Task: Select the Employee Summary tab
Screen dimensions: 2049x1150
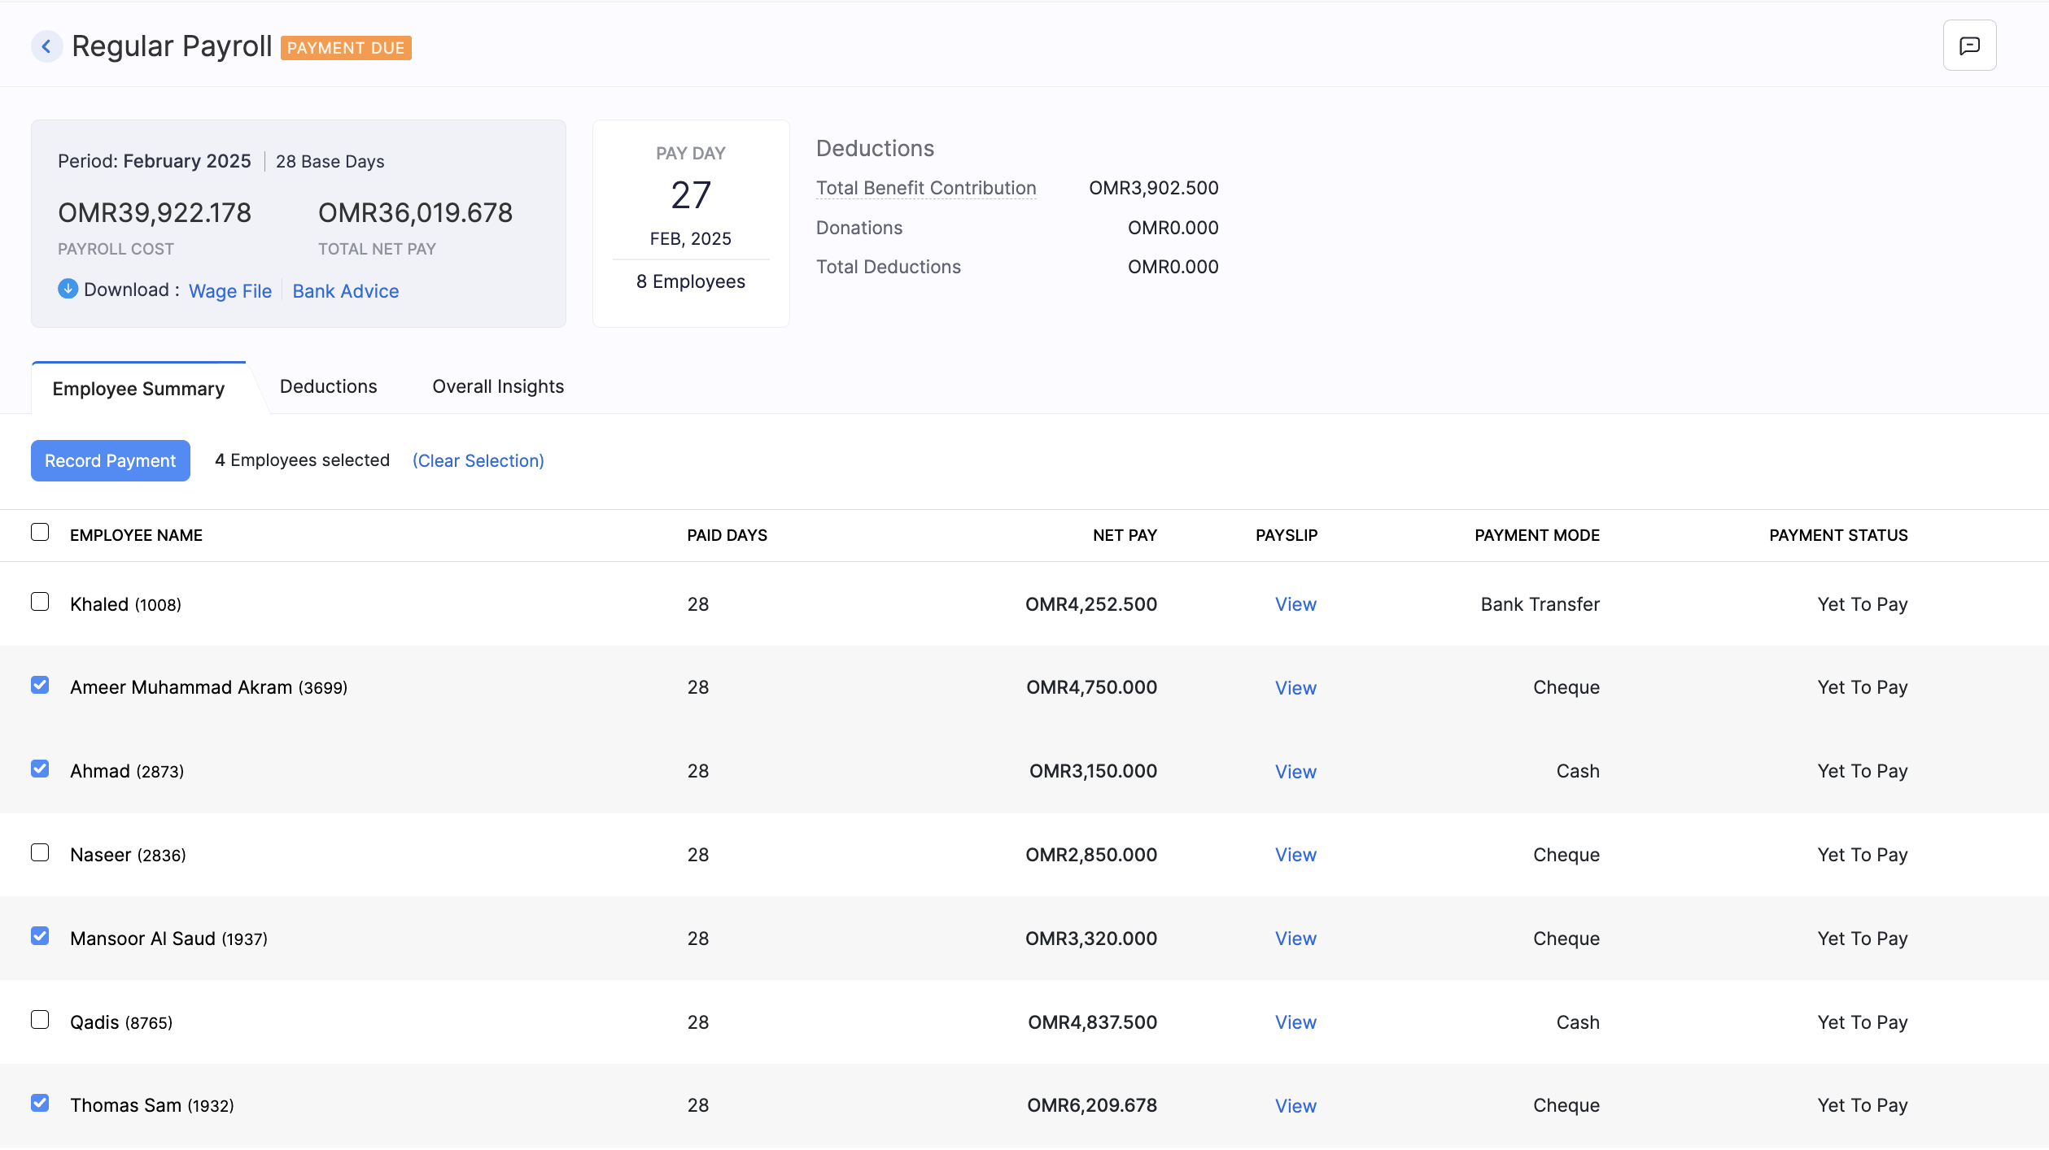Action: tap(138, 389)
